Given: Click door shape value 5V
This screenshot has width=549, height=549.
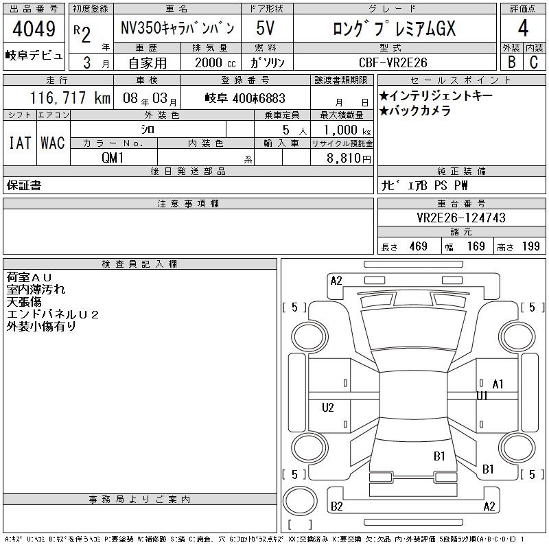Looking at the screenshot, I should click(266, 28).
